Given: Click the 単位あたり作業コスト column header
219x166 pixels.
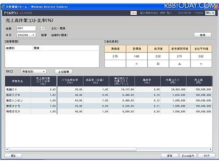Looking at the screenshot, I should coord(122,81).
